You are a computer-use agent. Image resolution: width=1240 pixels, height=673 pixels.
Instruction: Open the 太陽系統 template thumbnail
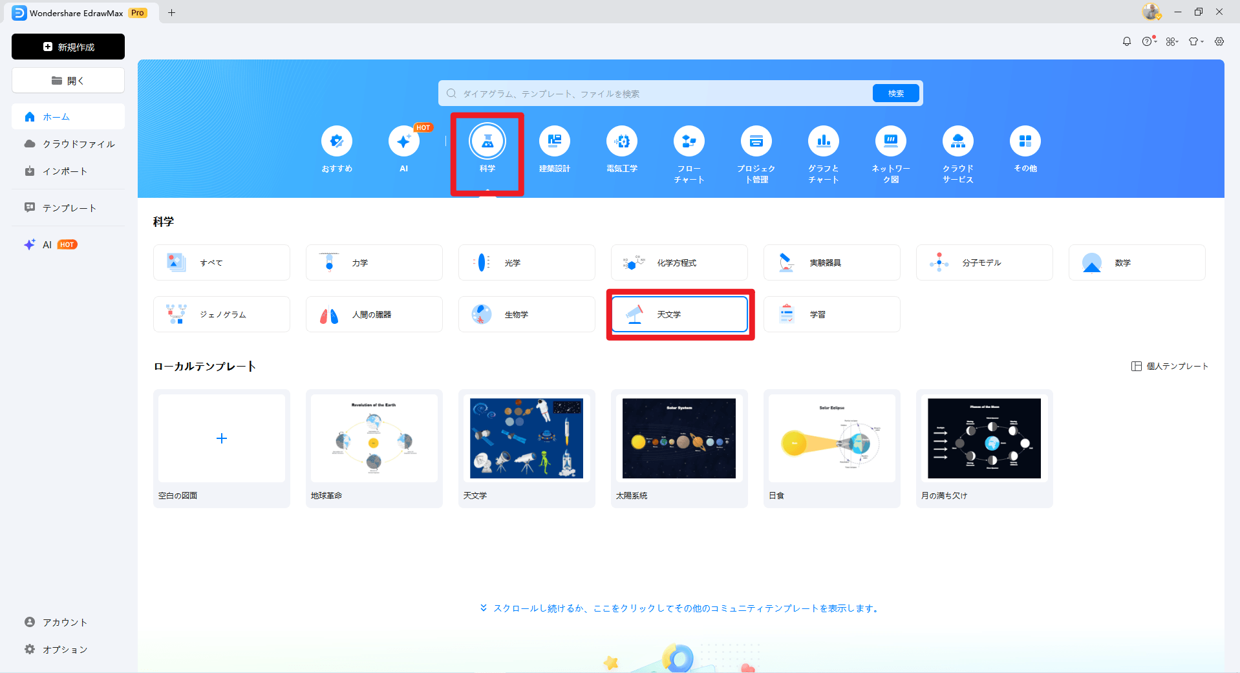(678, 438)
